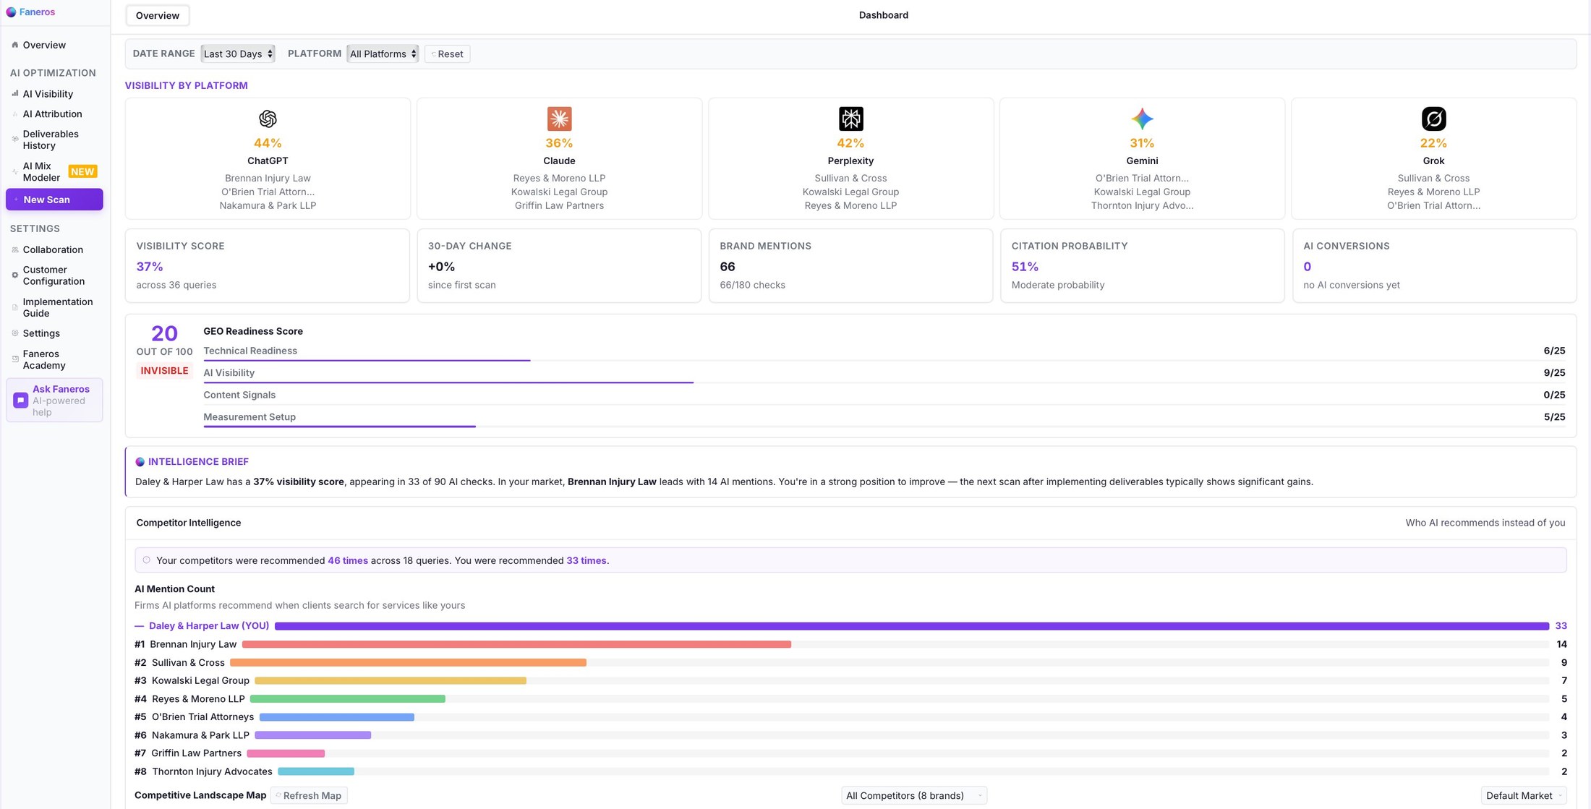This screenshot has height=809, width=1591.
Task: Open Overview in the sidebar
Action: pyautogui.click(x=44, y=45)
